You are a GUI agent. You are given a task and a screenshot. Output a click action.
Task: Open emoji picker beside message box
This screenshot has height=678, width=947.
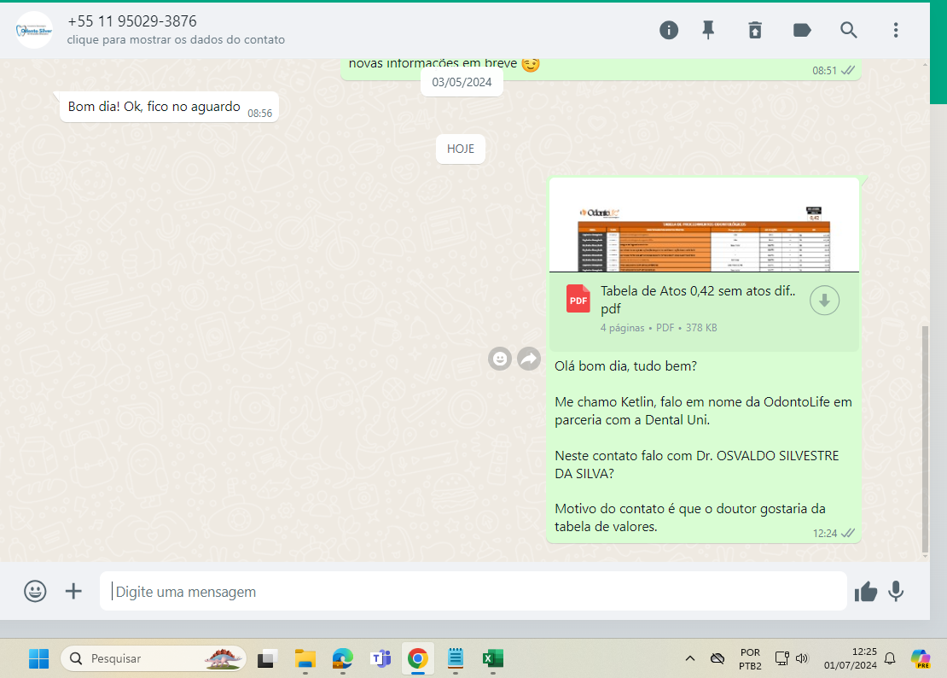tap(35, 591)
